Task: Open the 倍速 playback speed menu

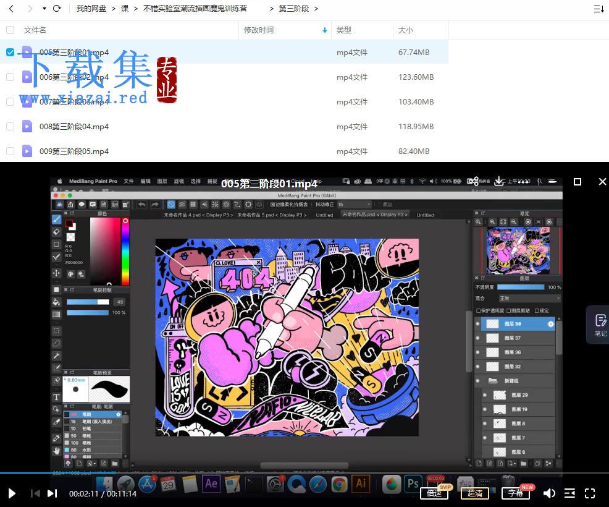Action: (434, 493)
